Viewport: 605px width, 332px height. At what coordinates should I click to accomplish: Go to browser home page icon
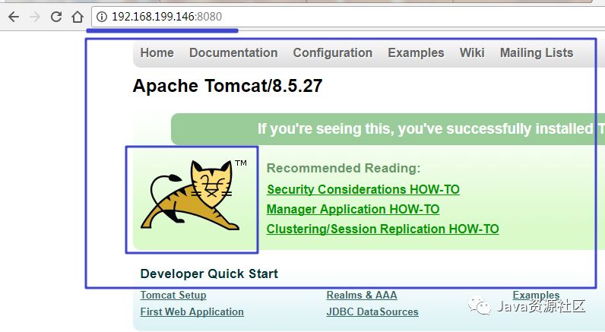(78, 17)
